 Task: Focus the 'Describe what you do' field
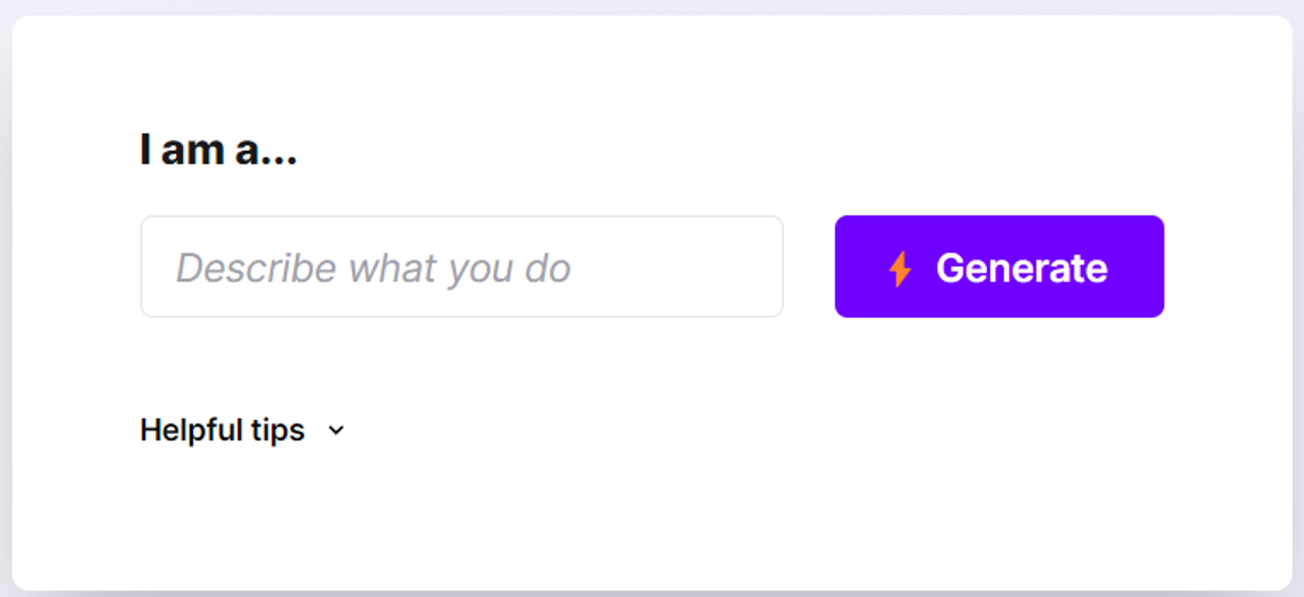462,267
